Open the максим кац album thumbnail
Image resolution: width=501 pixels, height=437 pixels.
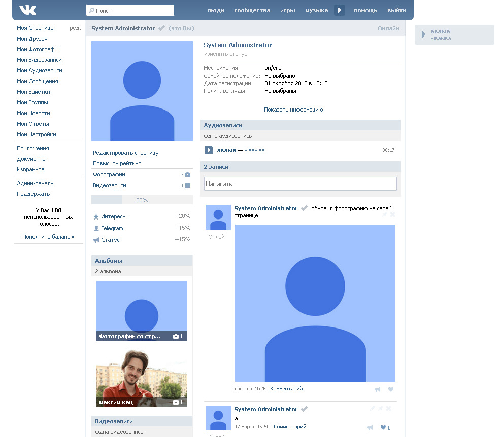(142, 377)
